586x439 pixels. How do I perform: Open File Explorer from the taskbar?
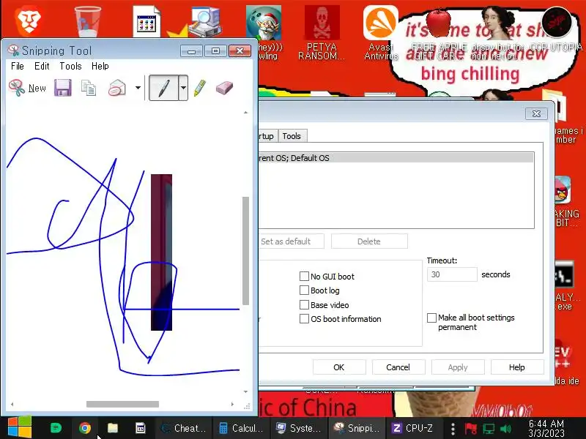113,428
